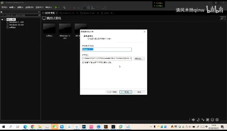Click the taskbar search magnifier icon
This screenshot has width=227, height=131.
pyautogui.click(x=11, y=127)
